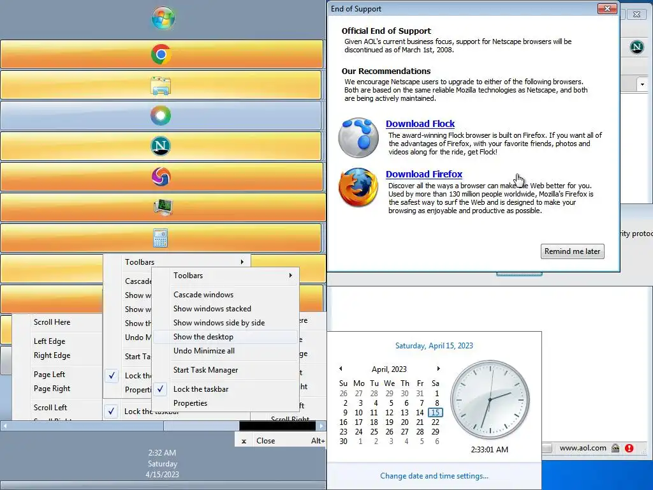This screenshot has width=653, height=490.
Task: Open the Windows Explorer taskbar icon
Action: coord(161,85)
